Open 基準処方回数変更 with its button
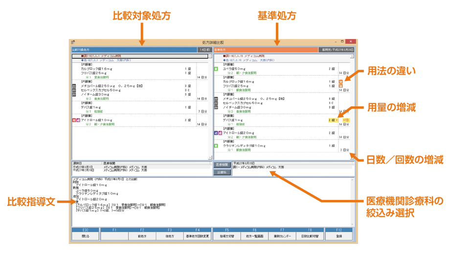This screenshot has width=450, height=277. pos(197,236)
